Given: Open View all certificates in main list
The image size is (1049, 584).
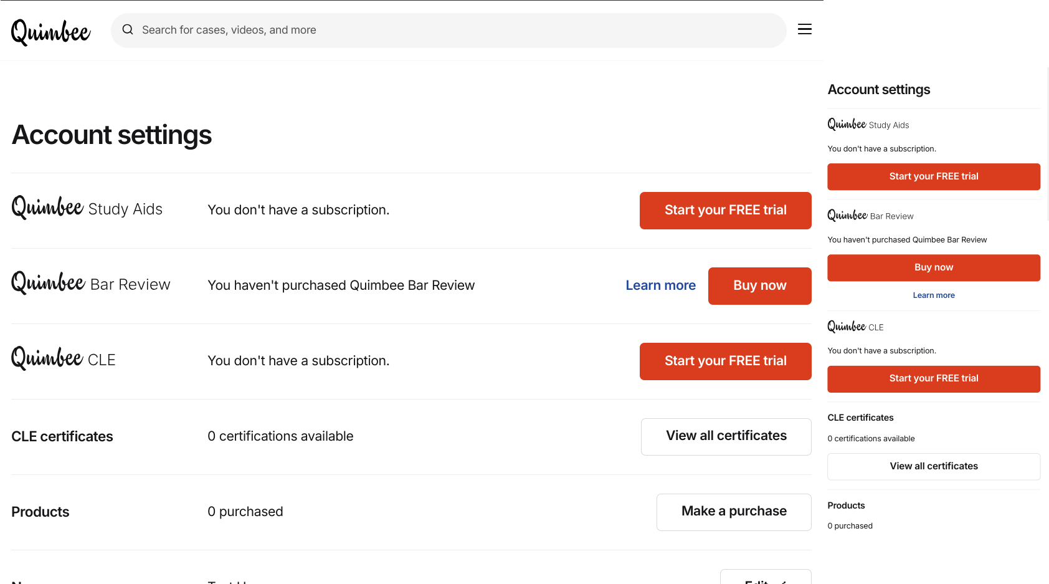Looking at the screenshot, I should coord(726,436).
